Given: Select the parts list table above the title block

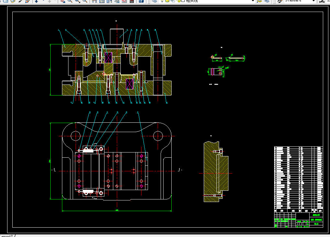Looking at the screenshot, I should point(299,179).
